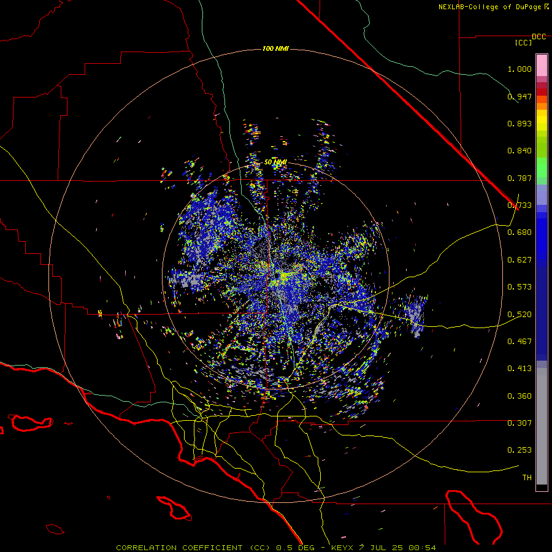
Task: Select the 0.360 legend value
Action: [x=519, y=396]
